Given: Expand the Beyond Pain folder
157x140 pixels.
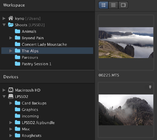Looking at the screenshot, I should pyautogui.click(x=11, y=38).
